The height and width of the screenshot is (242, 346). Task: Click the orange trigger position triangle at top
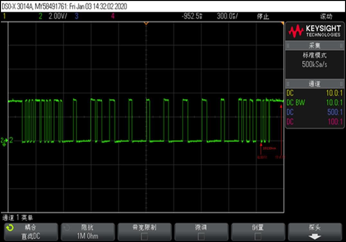[x=146, y=23]
